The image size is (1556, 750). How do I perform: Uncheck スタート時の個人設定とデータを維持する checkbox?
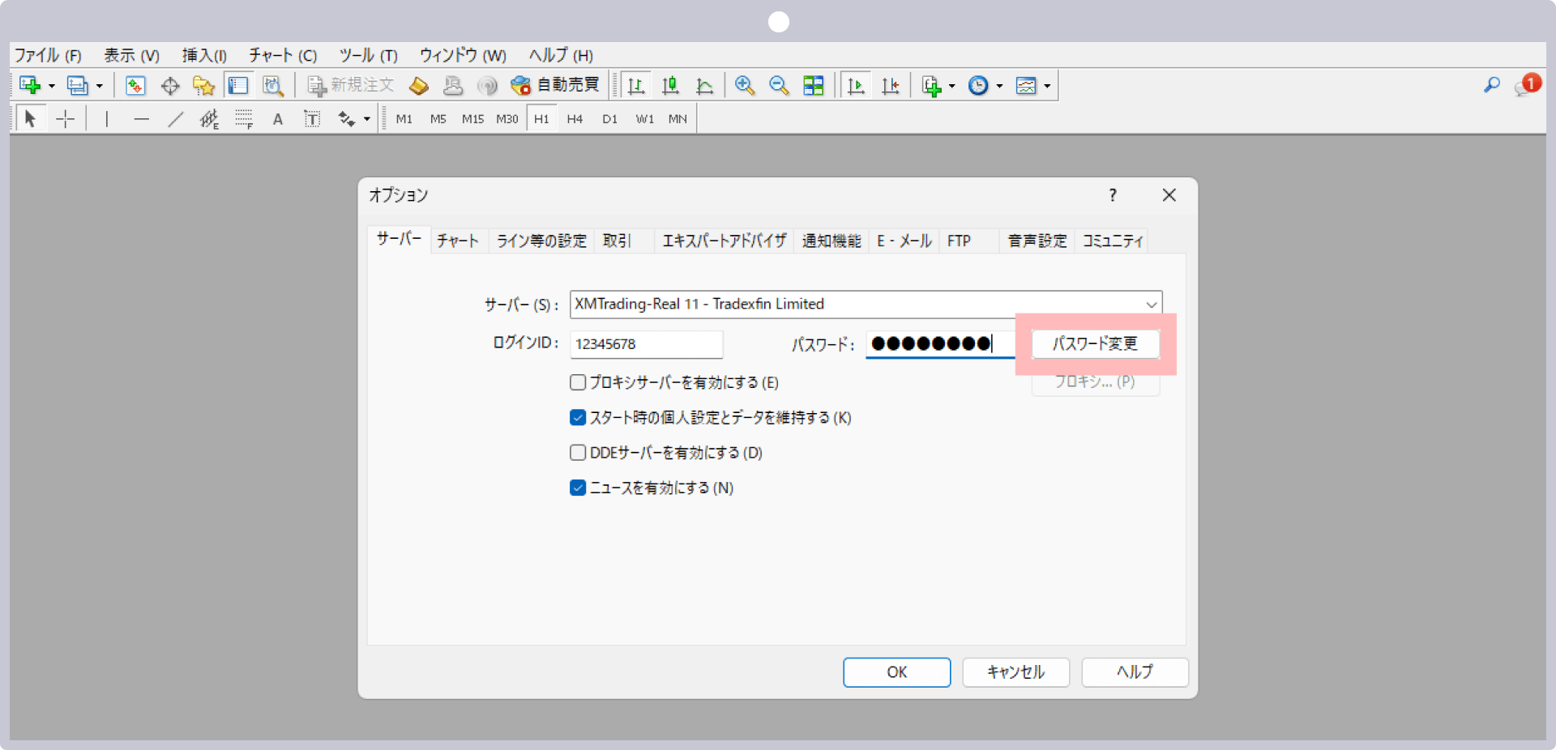[578, 417]
